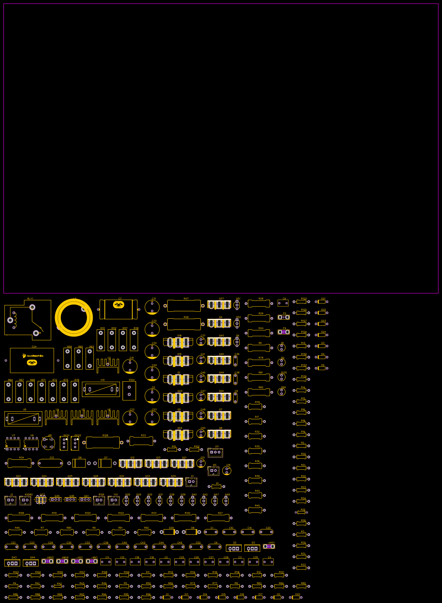Viewport: 442px width, 603px height.
Task: Select resistor R64 footprint
Action: [8, 392]
